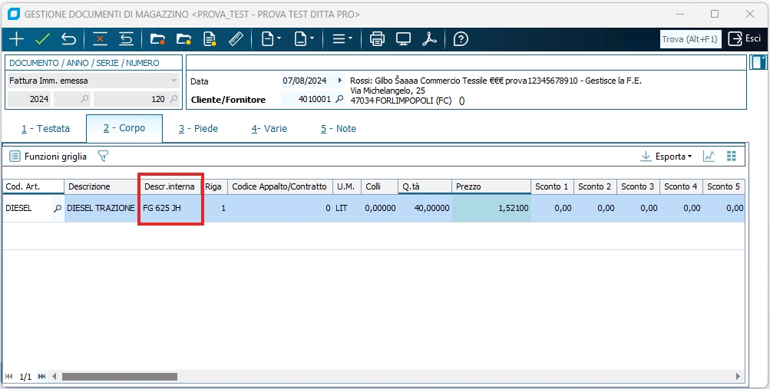Open 5 - Note tab
This screenshot has height=389, width=770.
click(339, 129)
